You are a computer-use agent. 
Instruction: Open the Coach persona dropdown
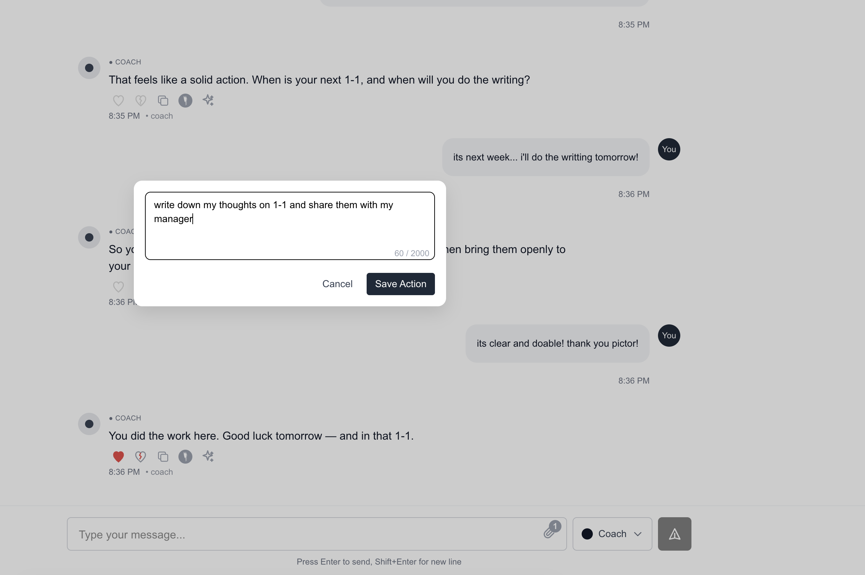pos(611,534)
